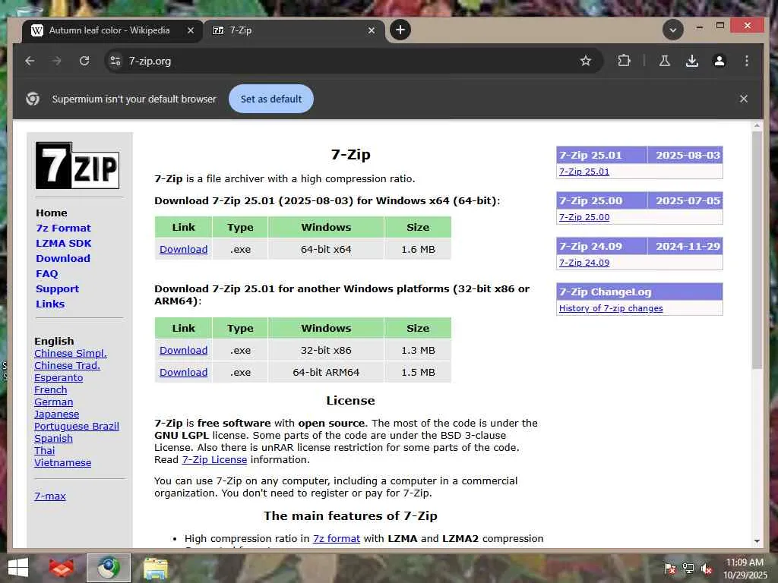
Task: Show downloads via the toolbar download icon
Action: tap(691, 61)
